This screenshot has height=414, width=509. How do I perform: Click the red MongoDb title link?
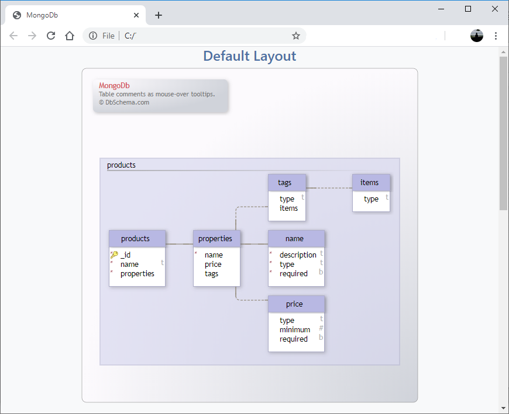pyautogui.click(x=114, y=86)
